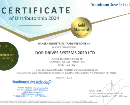Click Kurt De Herdt's handwritten signature

115,91
